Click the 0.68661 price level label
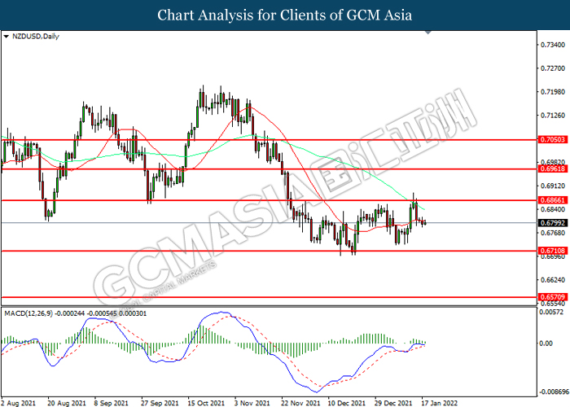The image size is (570, 407). pos(553,200)
